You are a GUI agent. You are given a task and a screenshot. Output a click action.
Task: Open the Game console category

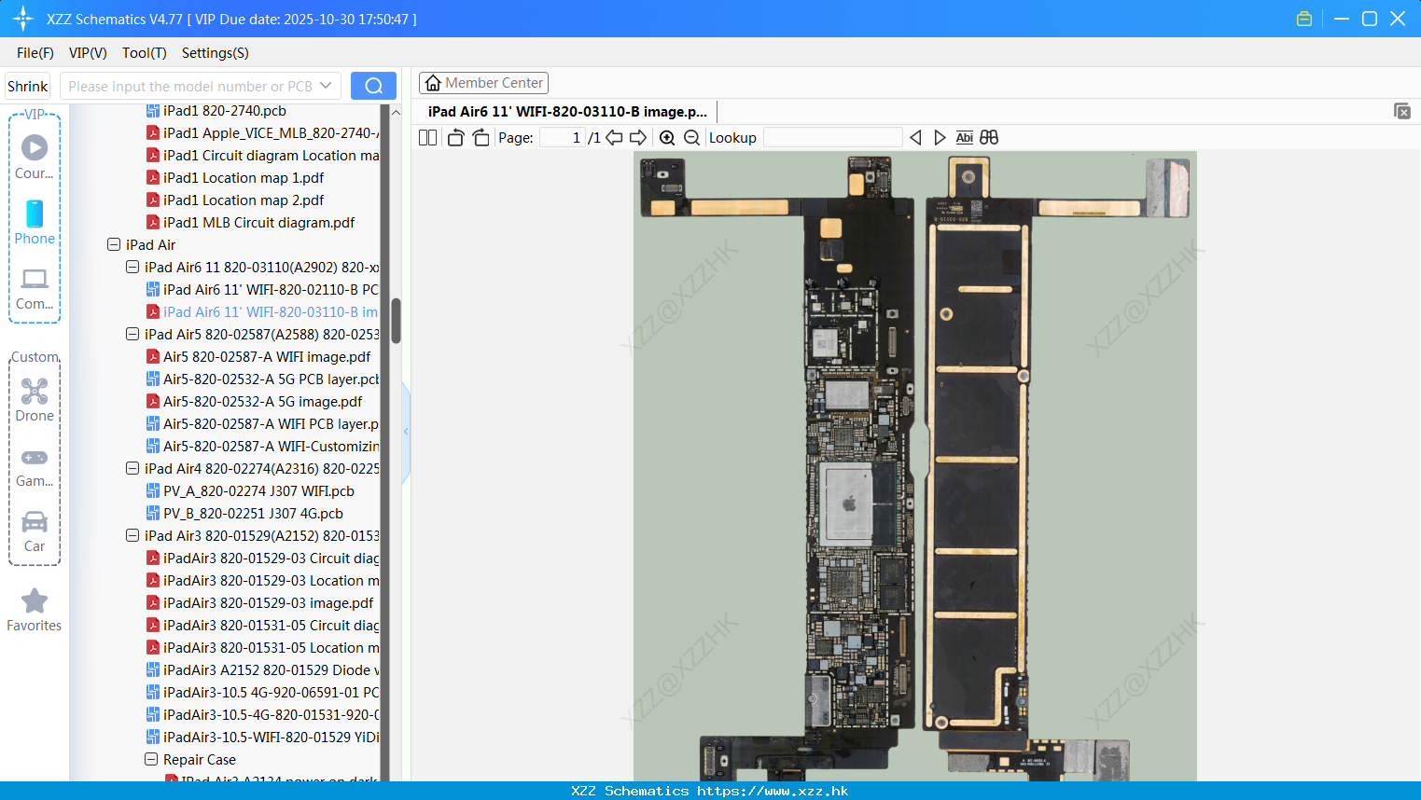tap(35, 467)
